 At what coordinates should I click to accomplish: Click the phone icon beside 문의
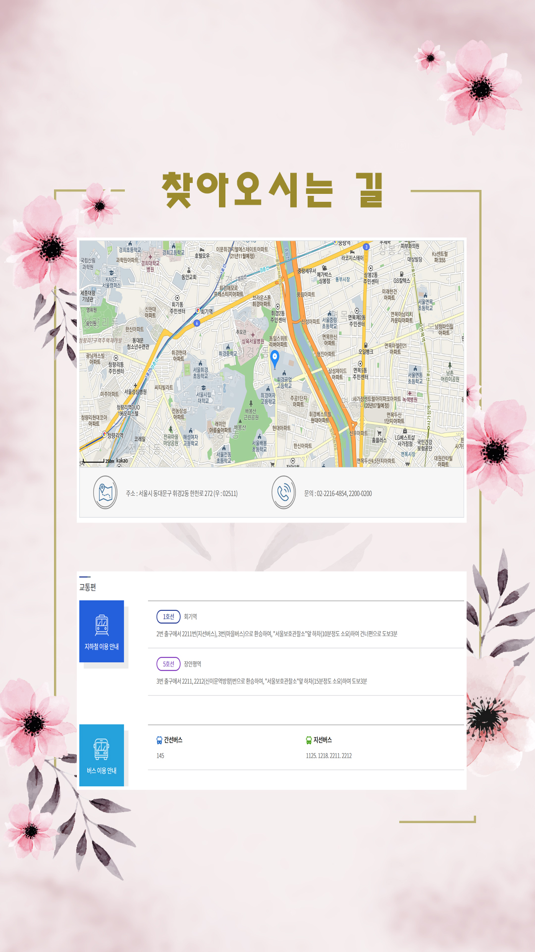point(283,492)
